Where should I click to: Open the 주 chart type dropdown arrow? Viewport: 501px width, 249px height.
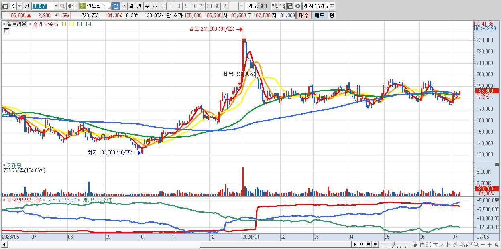[19, 6]
